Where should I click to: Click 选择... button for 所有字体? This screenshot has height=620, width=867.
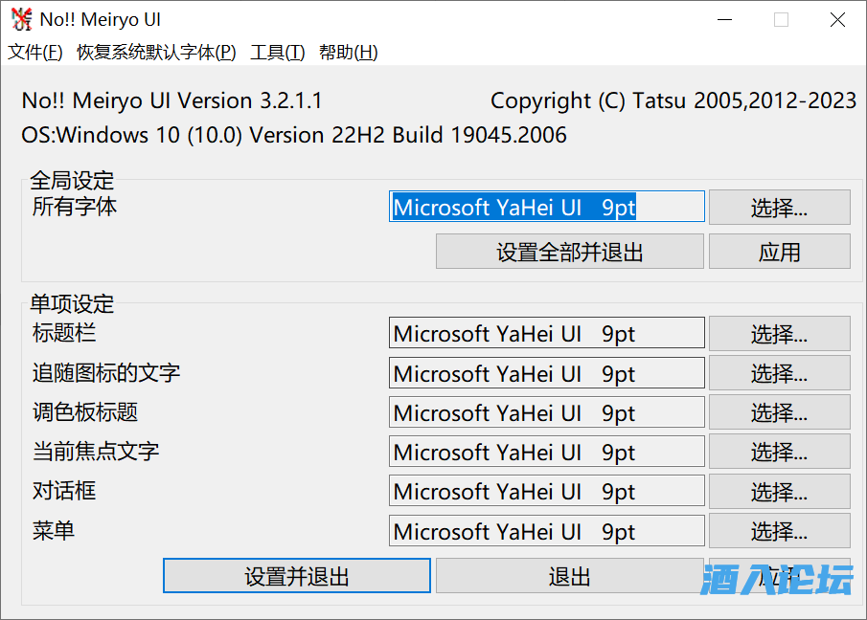779,207
